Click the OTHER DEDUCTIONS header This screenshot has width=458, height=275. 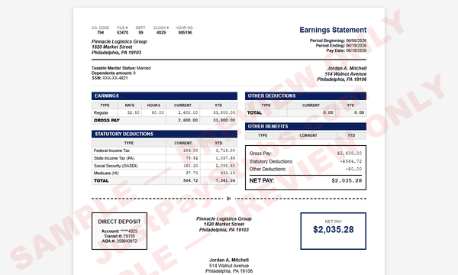click(x=305, y=95)
